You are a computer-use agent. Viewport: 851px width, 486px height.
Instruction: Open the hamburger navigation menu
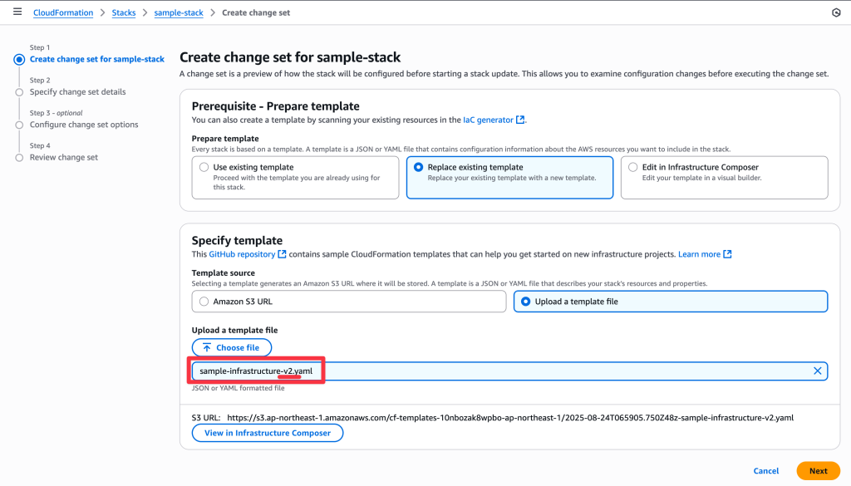[x=17, y=12]
